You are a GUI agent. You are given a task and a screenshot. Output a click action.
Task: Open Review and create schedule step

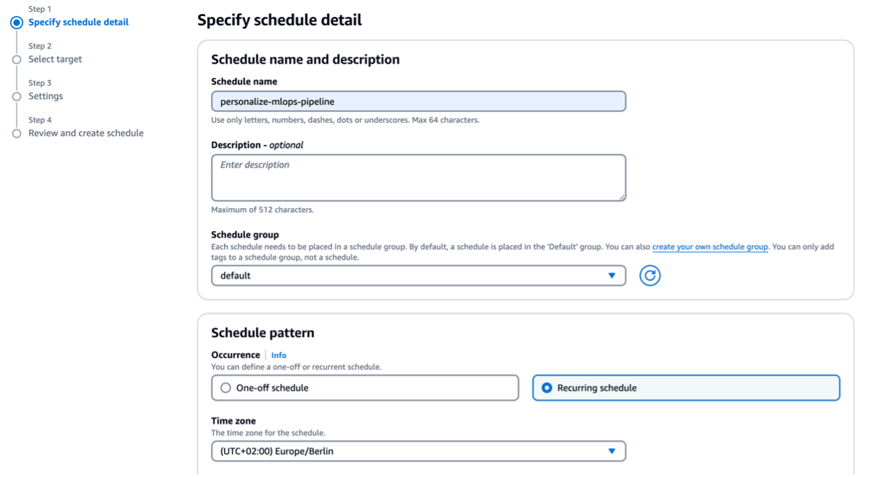point(85,132)
